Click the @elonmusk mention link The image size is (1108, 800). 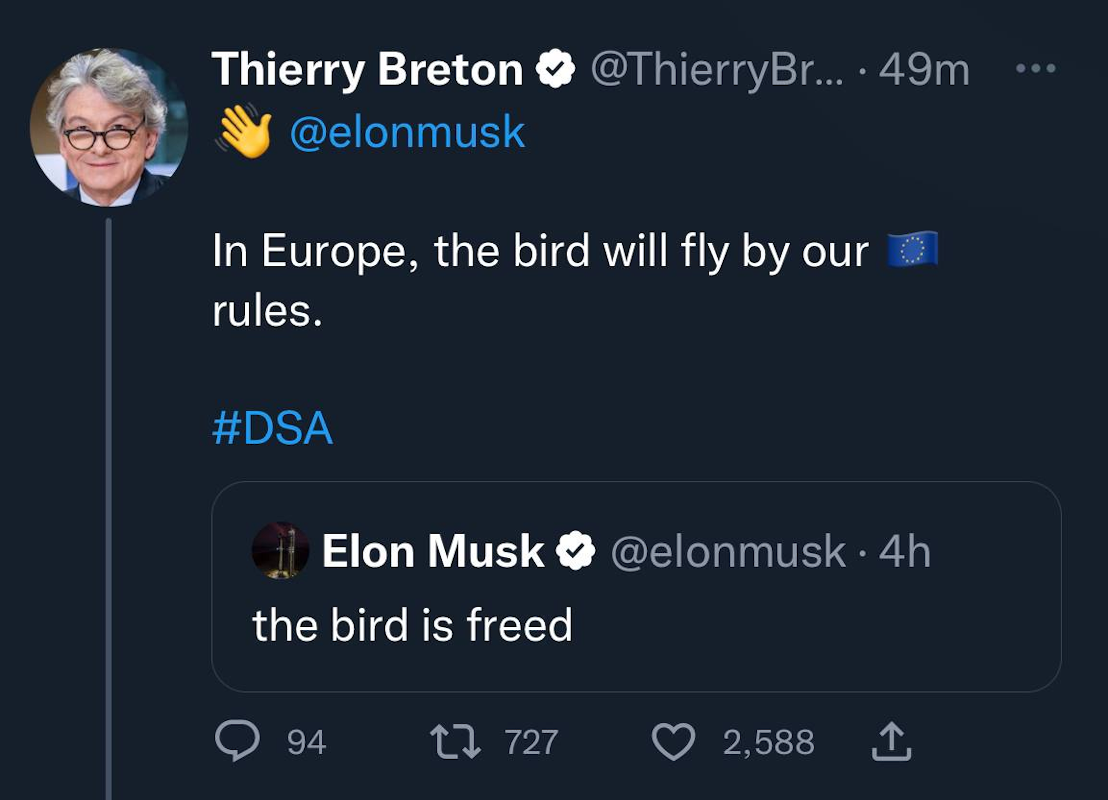(x=407, y=132)
